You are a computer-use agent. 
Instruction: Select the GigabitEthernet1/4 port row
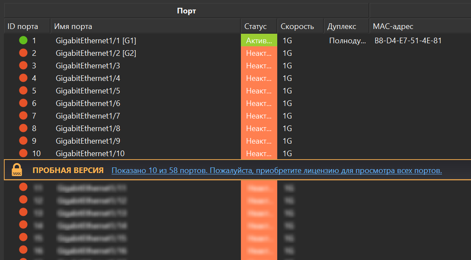pos(88,78)
